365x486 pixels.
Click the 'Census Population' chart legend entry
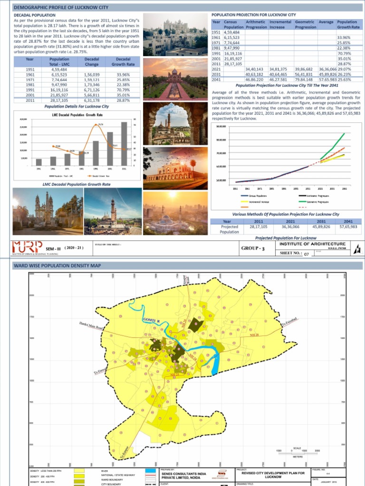pyautogui.click(x=254, y=196)
